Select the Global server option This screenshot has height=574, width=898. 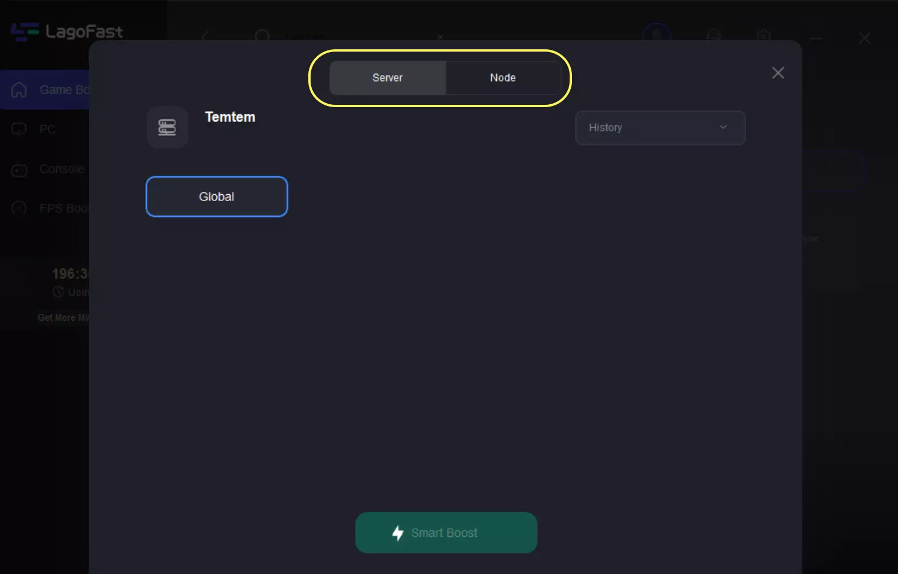pos(217,196)
